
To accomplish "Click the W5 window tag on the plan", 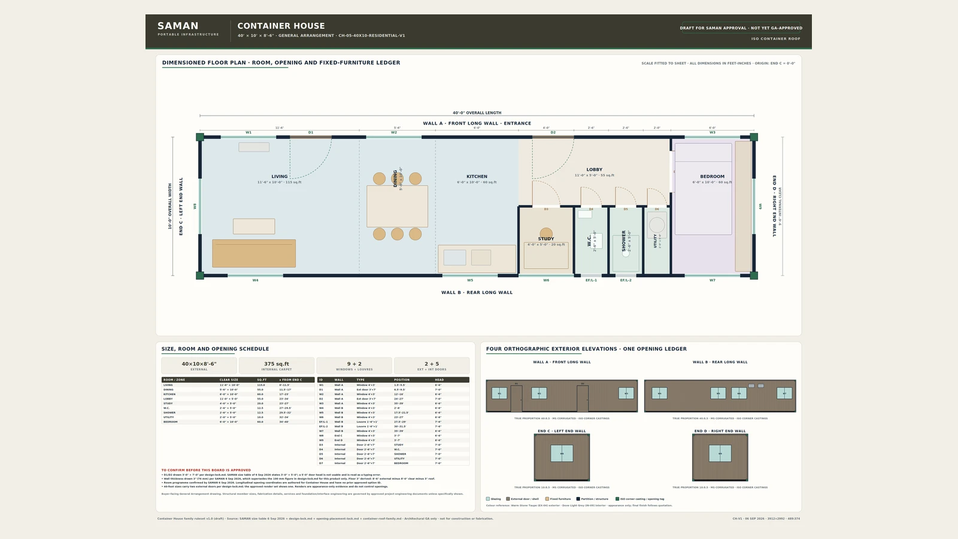I will point(470,280).
